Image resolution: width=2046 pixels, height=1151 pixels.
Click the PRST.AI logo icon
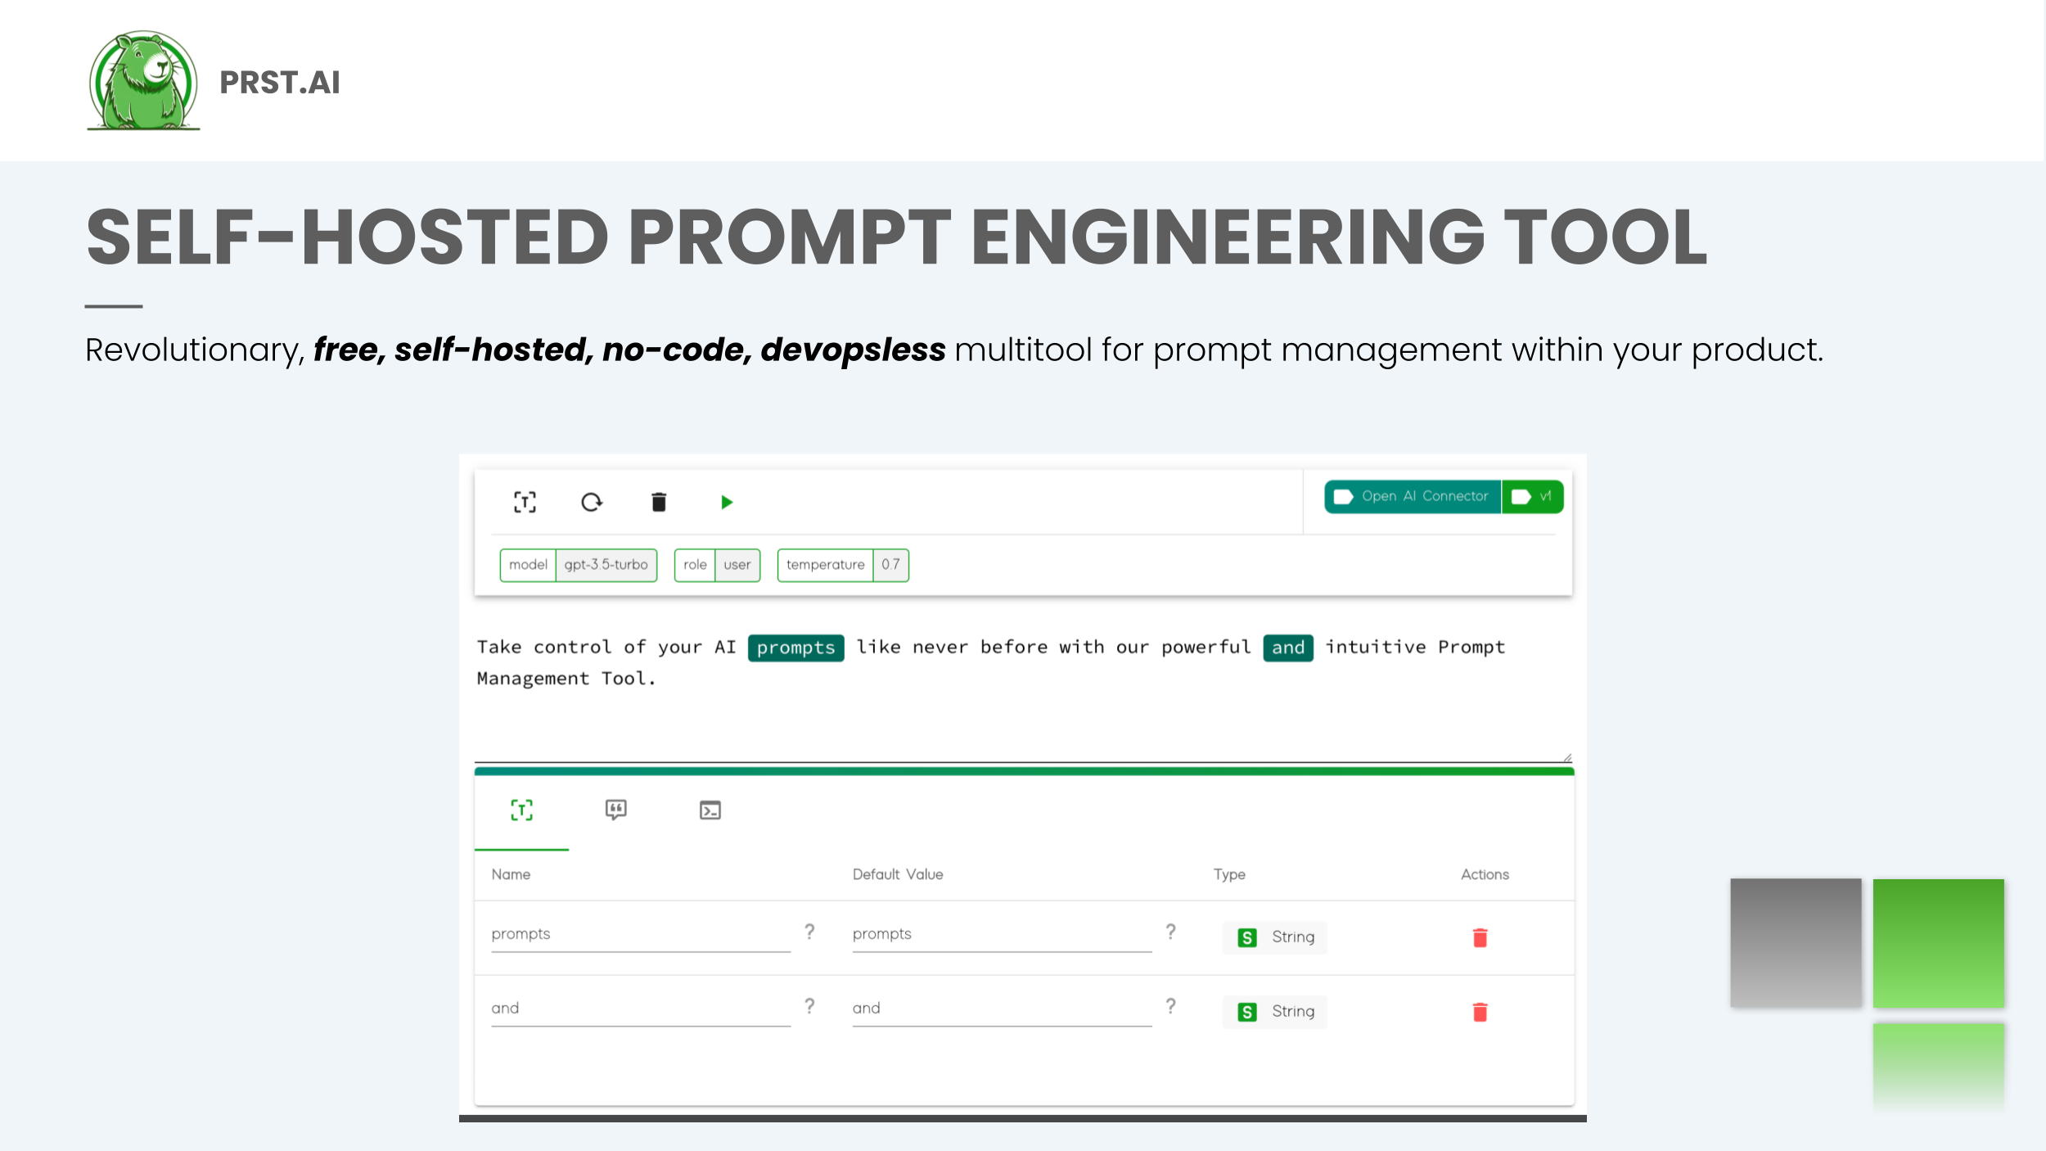tap(141, 80)
